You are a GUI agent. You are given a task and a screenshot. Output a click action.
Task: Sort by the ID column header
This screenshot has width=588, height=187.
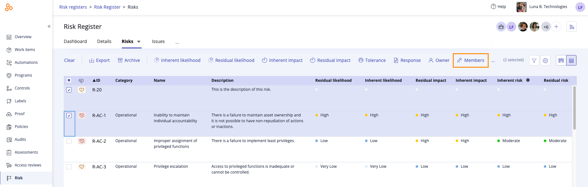coord(96,81)
